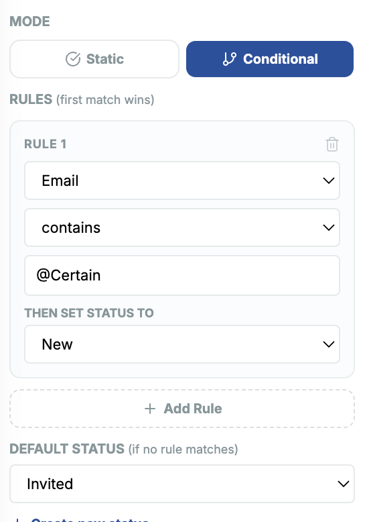
Task: Click the checkmark circle icon beside Static
Action: coord(73,59)
